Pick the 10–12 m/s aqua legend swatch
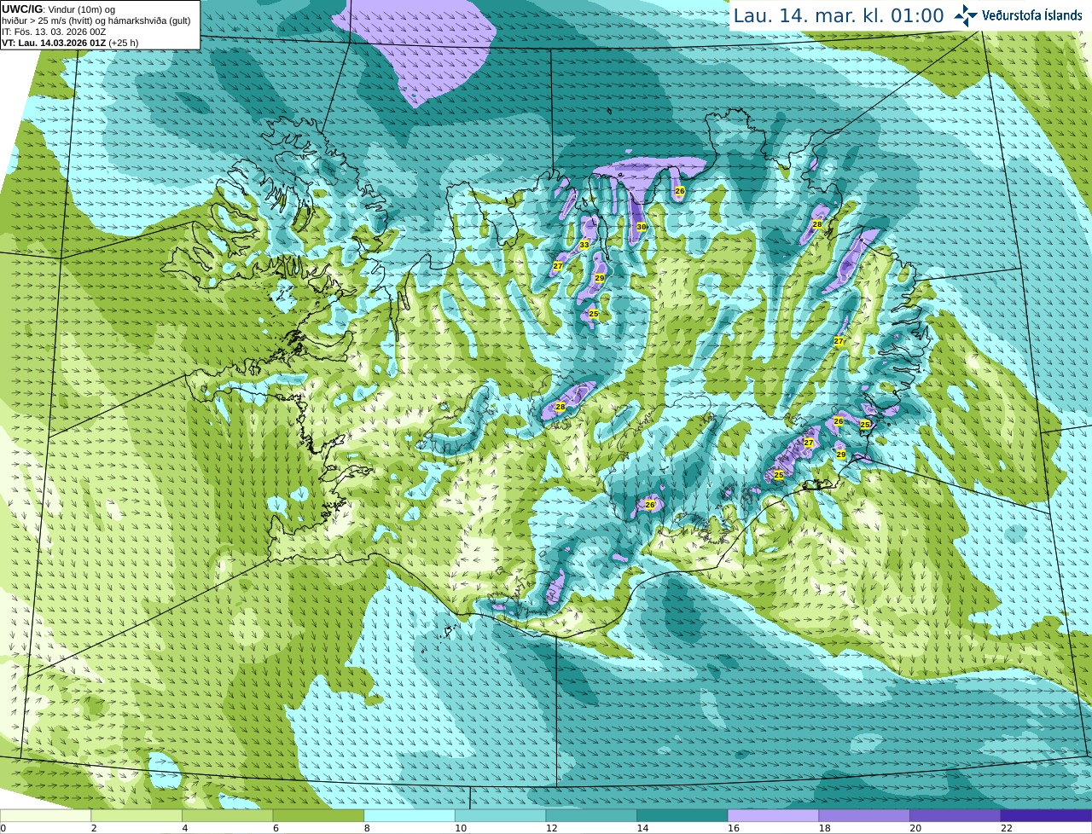The image size is (1092, 834). click(500, 815)
